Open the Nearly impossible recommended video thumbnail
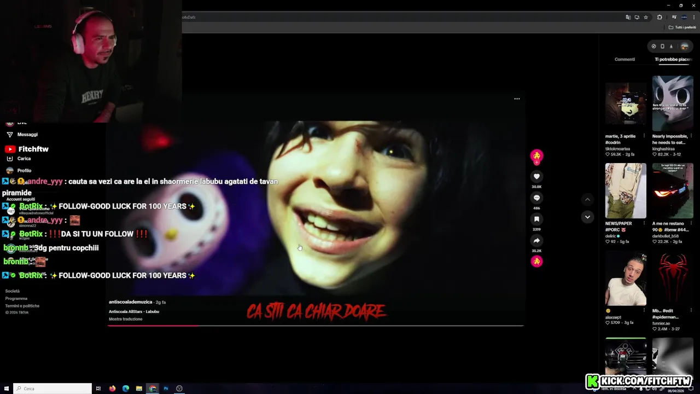700x394 pixels. pyautogui.click(x=673, y=103)
